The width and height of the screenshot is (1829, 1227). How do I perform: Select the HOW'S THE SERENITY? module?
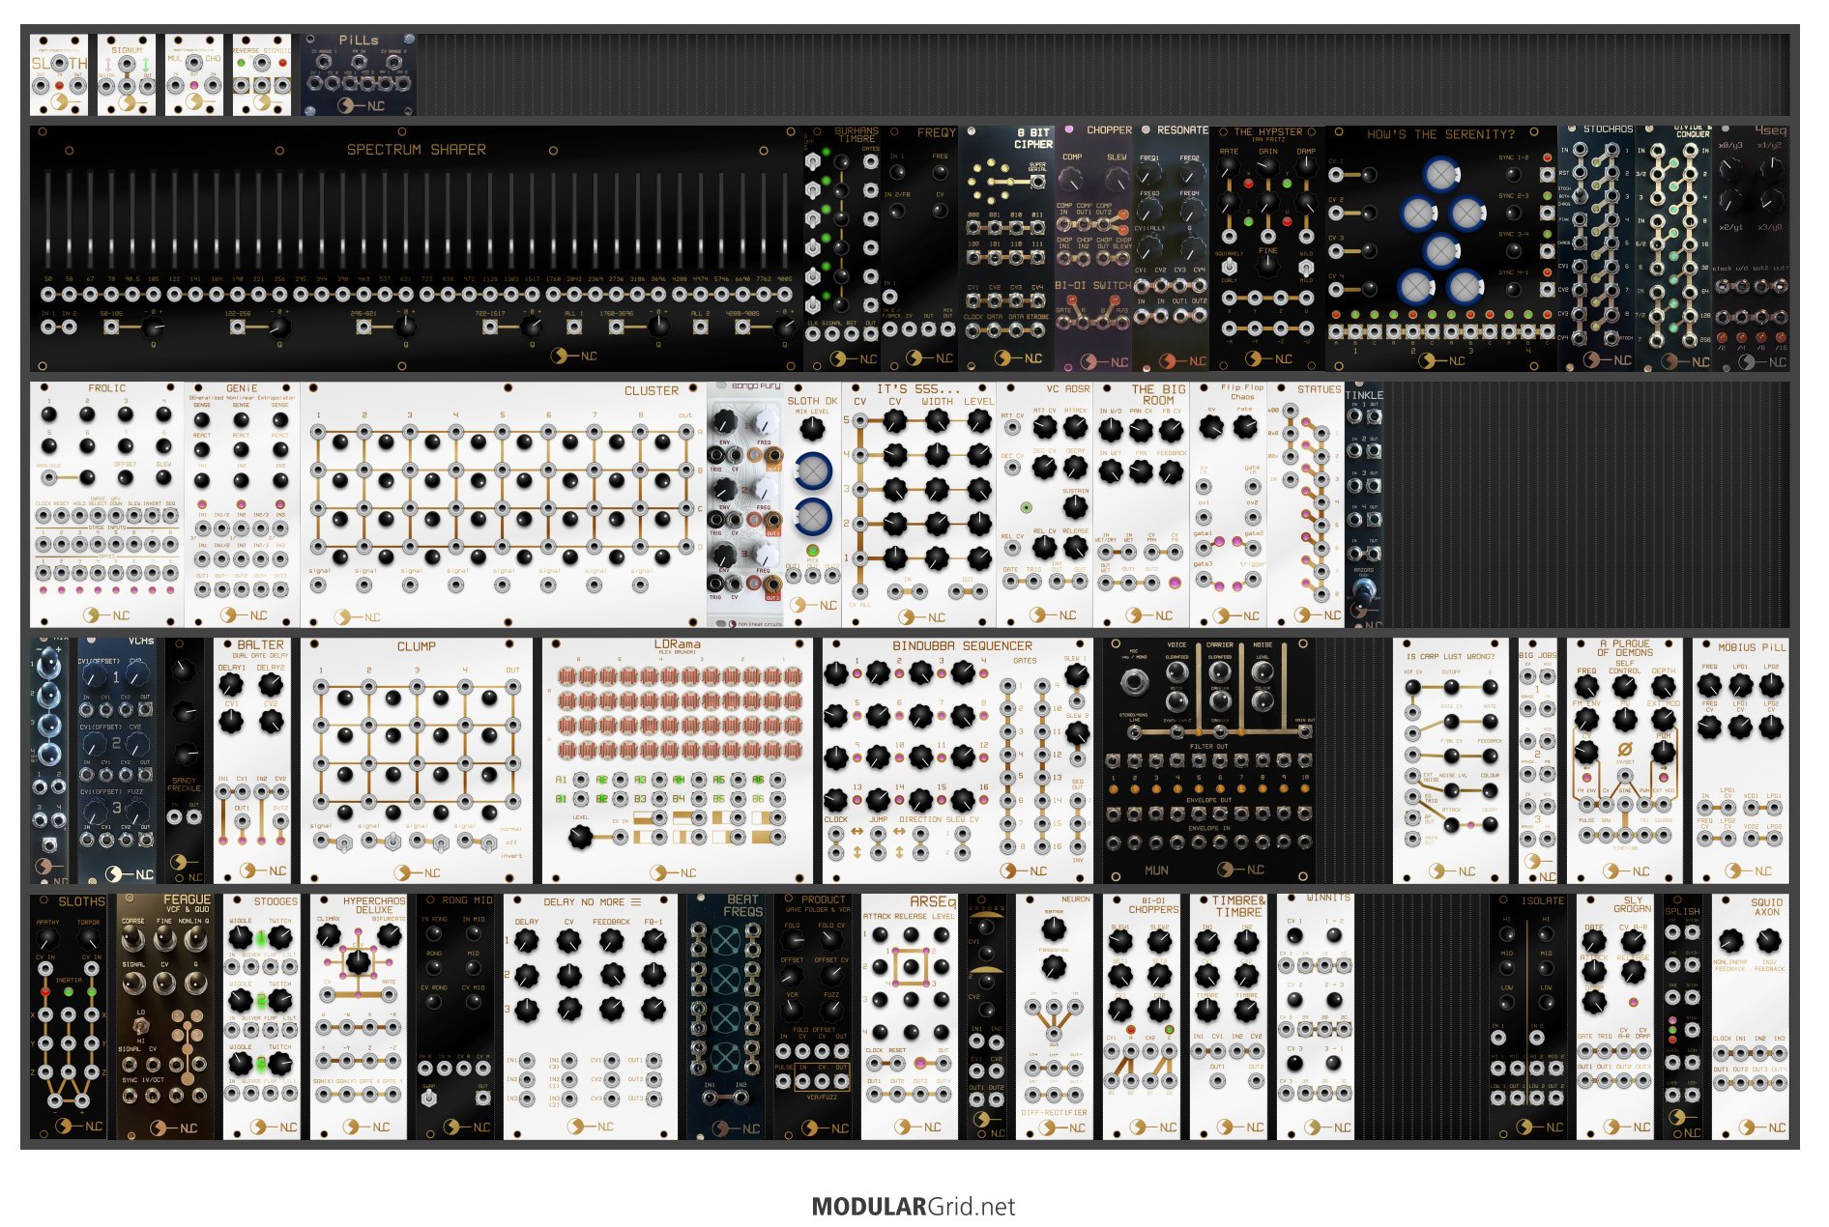coord(1441,248)
